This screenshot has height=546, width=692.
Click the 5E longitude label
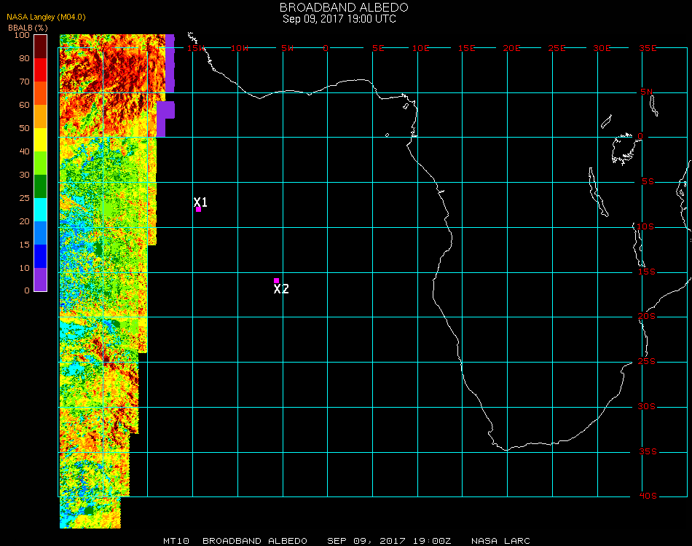pos(378,48)
